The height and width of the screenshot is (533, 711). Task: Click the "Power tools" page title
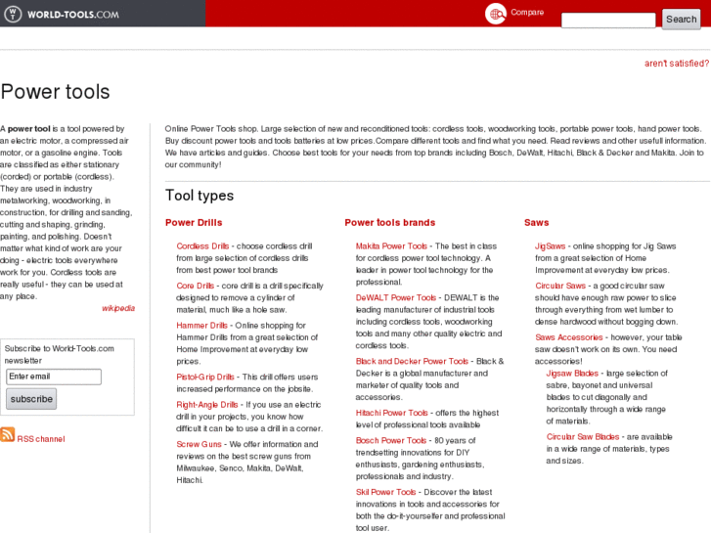coord(56,92)
